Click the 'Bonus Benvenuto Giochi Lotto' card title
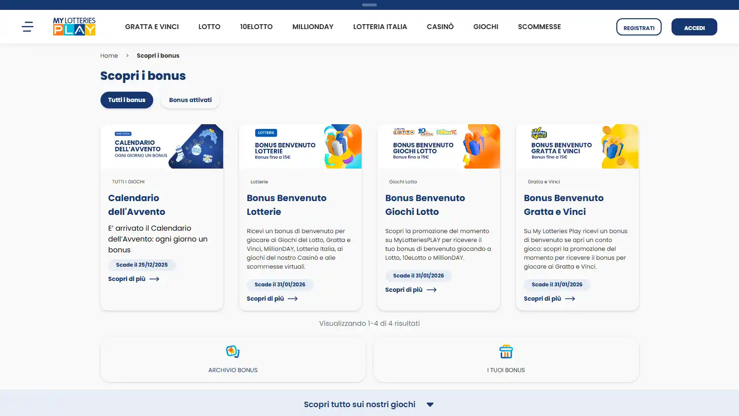The width and height of the screenshot is (739, 416). [x=425, y=205]
